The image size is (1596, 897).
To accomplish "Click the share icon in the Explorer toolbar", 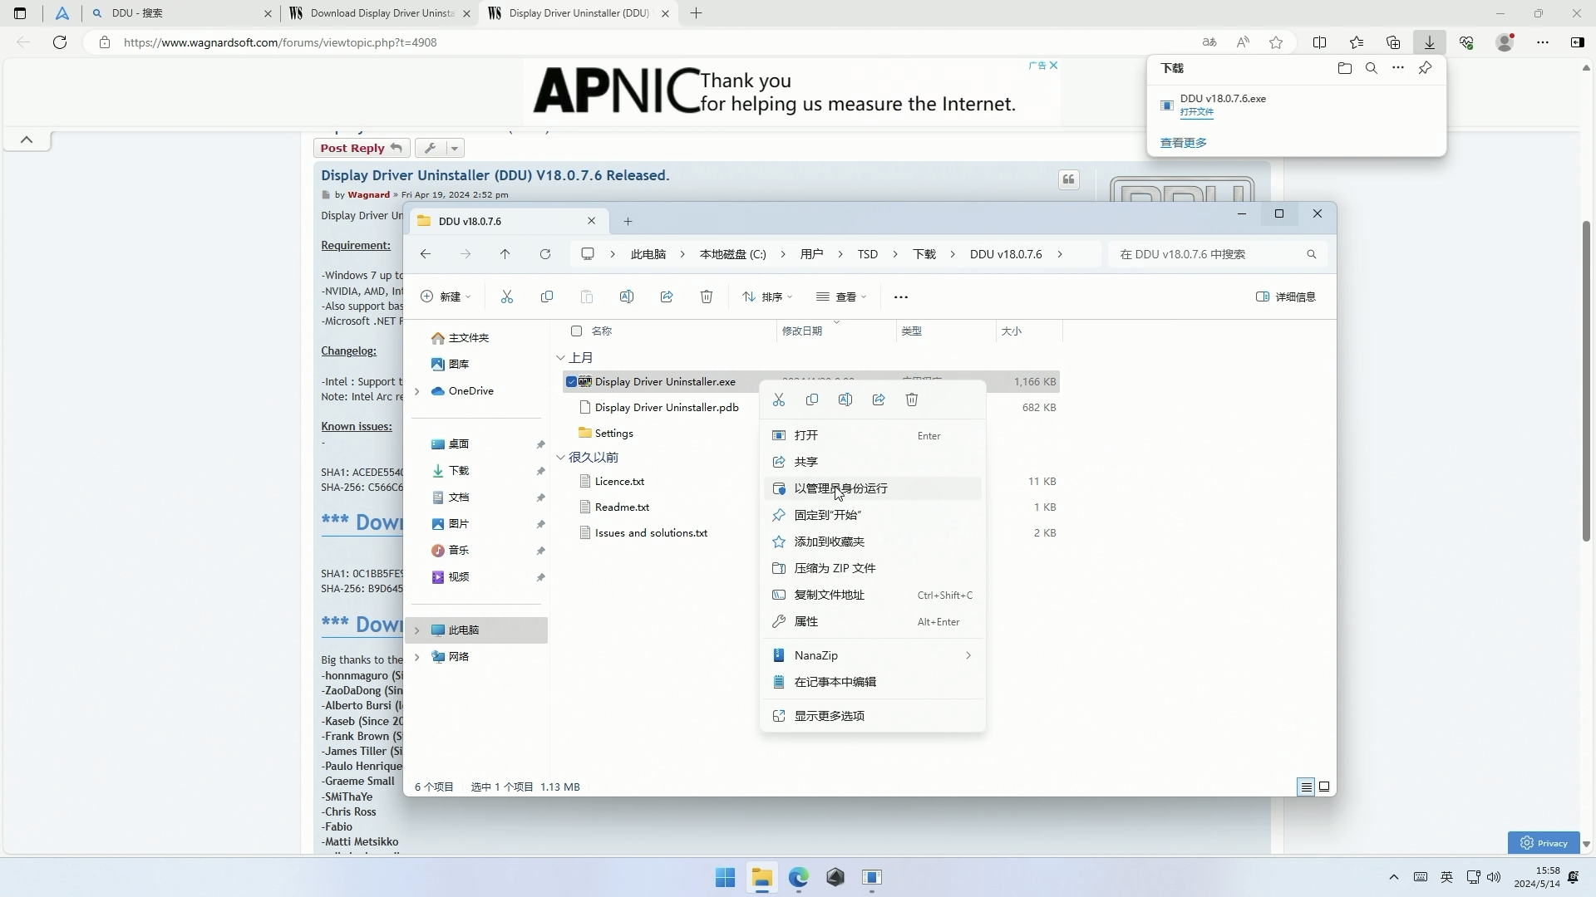I will (667, 297).
